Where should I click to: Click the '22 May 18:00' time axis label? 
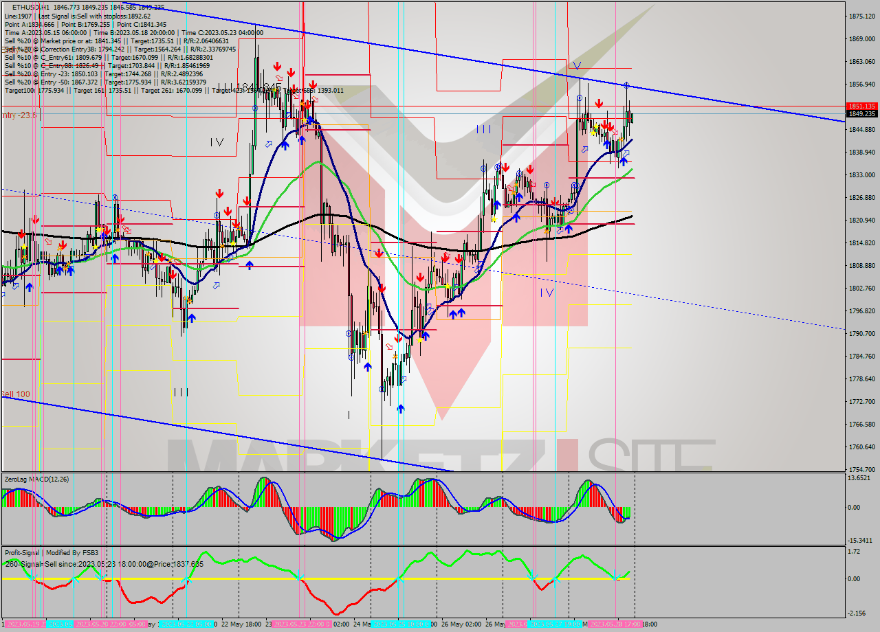[241, 624]
